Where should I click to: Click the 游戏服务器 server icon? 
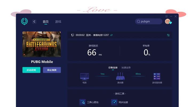click(x=157, y=77)
